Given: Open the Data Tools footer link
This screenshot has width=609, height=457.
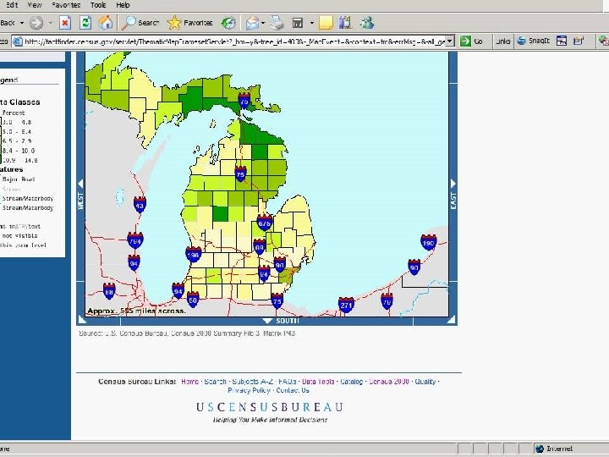Looking at the screenshot, I should pyautogui.click(x=319, y=382).
